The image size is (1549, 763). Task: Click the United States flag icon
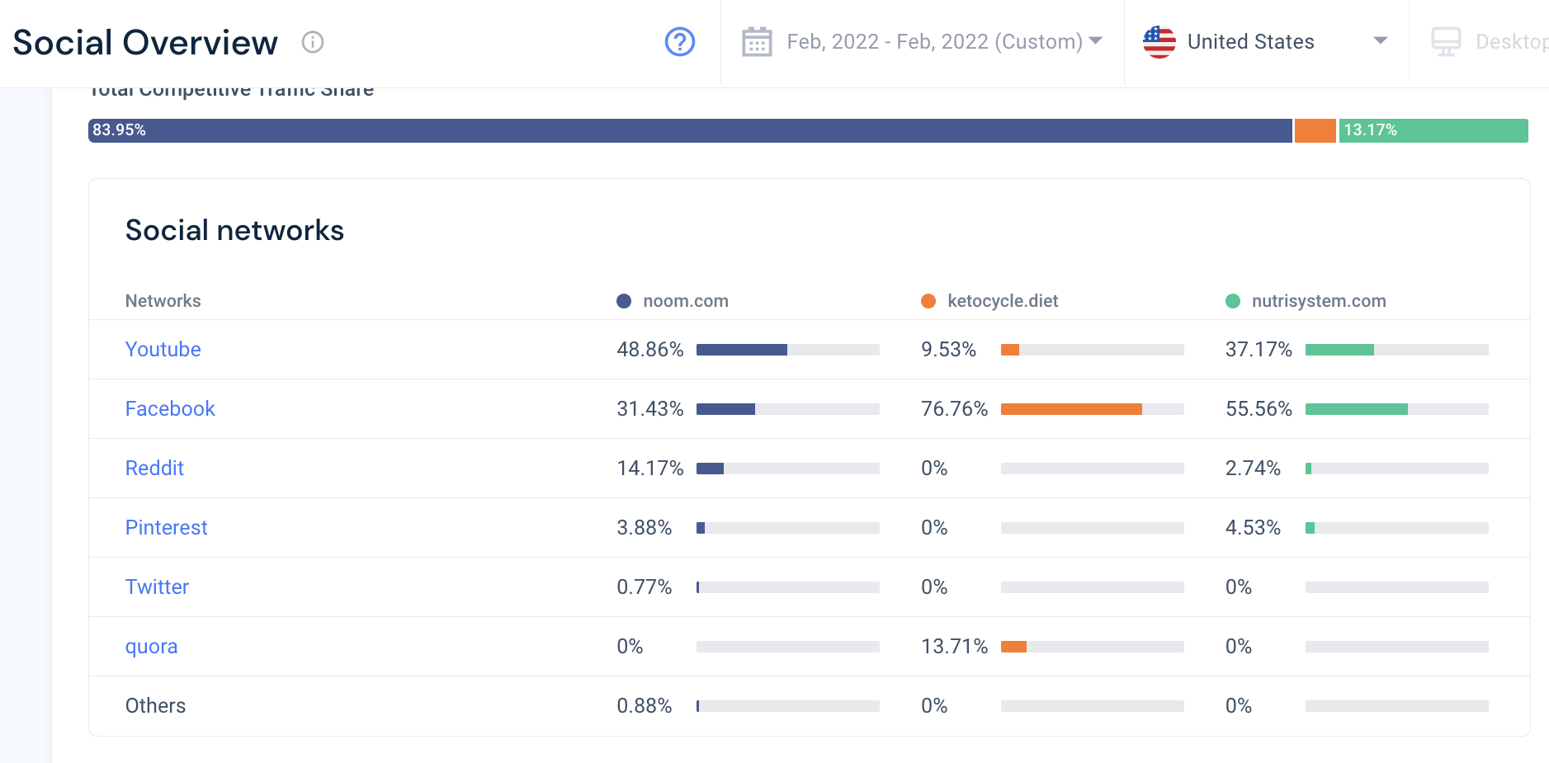(x=1159, y=42)
